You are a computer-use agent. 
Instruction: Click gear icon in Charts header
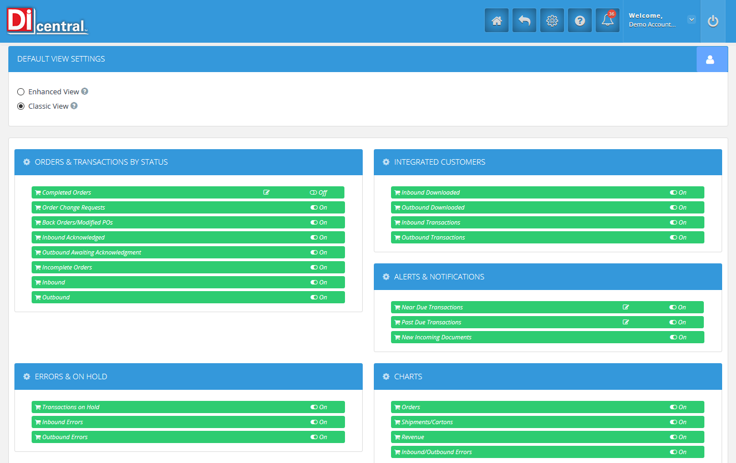coord(386,376)
